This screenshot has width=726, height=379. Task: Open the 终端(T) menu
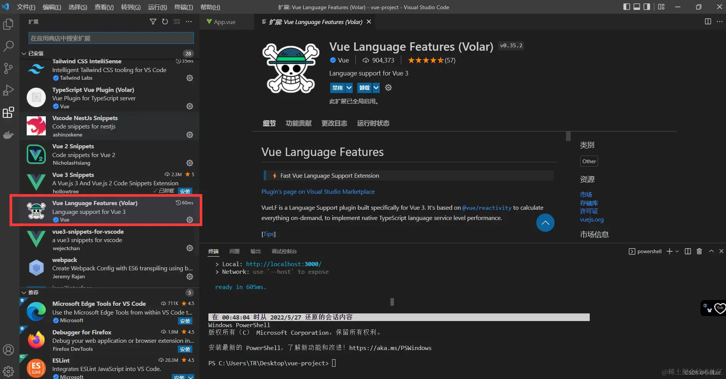coord(184,7)
